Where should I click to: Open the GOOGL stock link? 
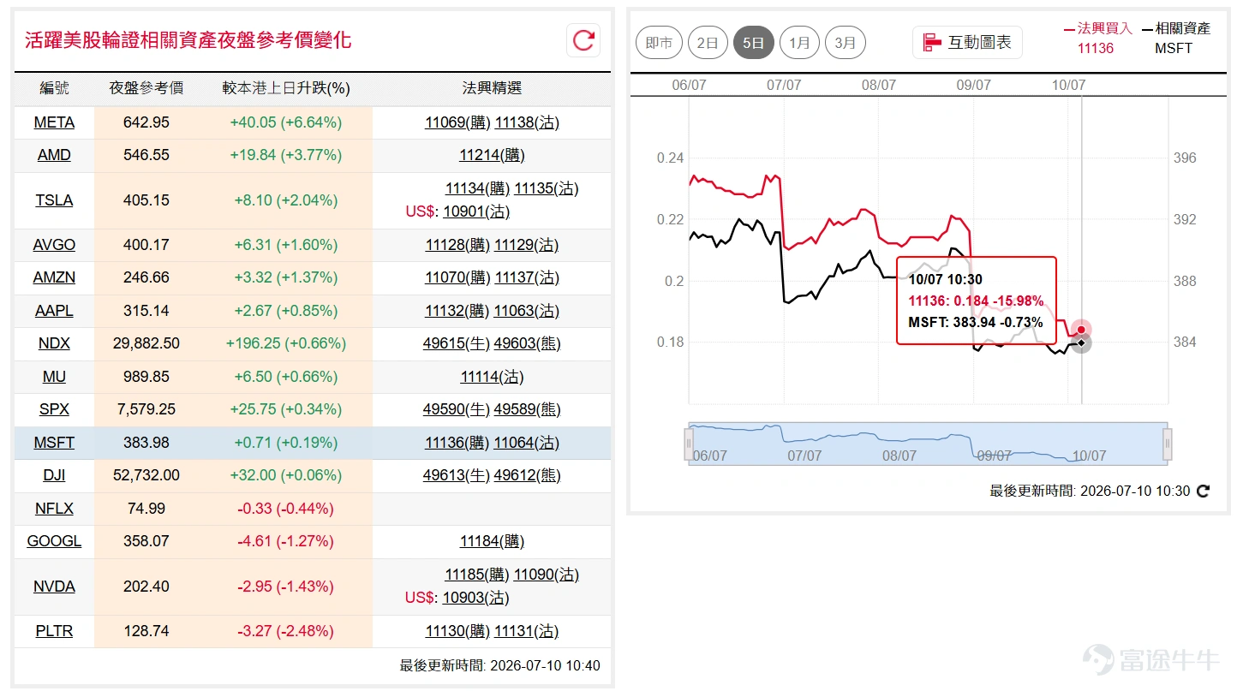tap(54, 541)
